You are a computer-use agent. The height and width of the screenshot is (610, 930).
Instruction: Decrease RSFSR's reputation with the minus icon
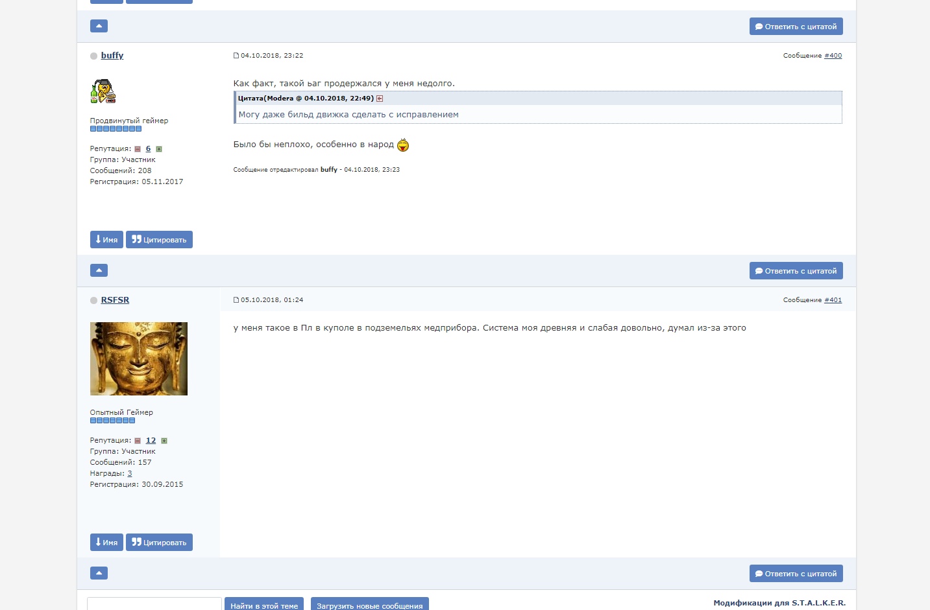[138, 441]
